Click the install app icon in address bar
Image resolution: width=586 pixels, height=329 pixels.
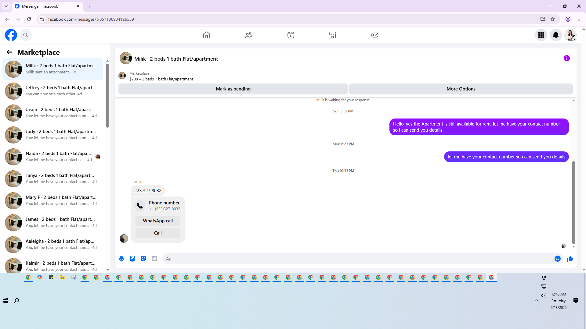(x=543, y=19)
